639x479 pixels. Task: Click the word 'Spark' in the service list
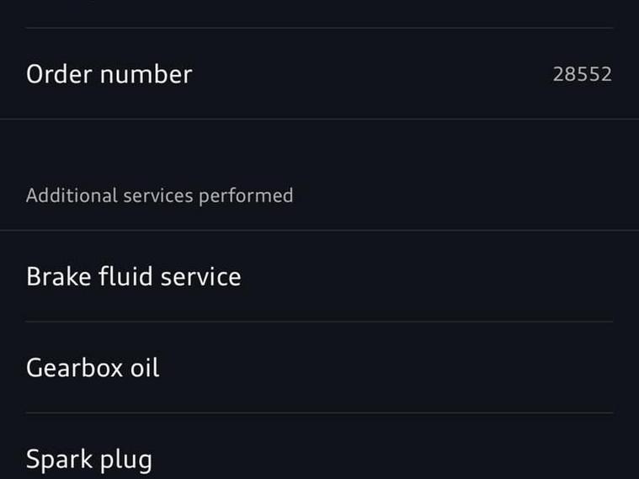click(54, 460)
